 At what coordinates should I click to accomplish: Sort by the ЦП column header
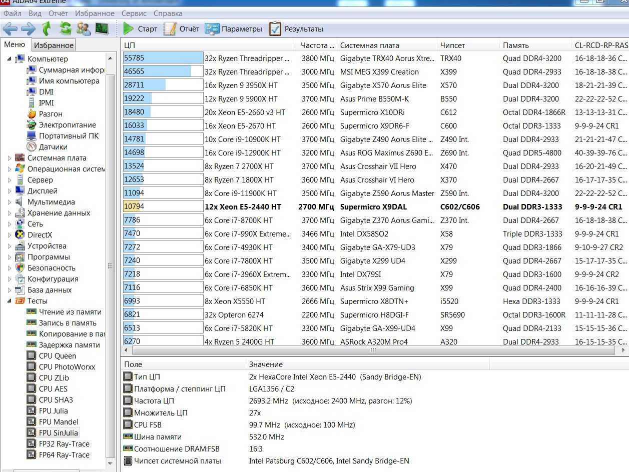pyautogui.click(x=207, y=45)
